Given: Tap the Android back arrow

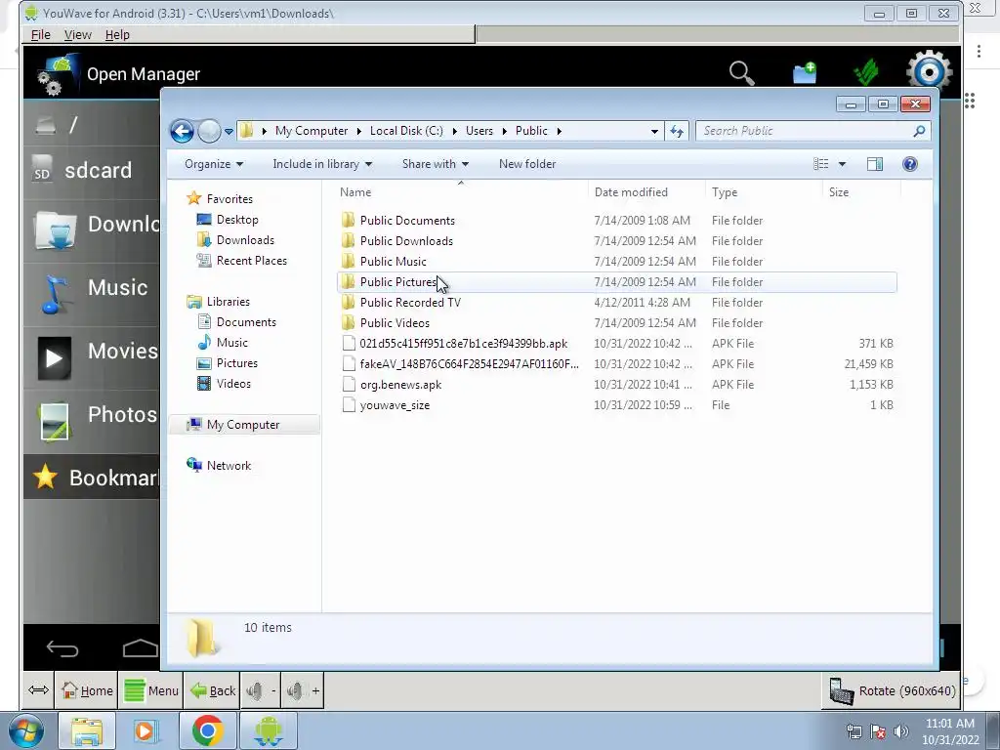Looking at the screenshot, I should tap(62, 648).
